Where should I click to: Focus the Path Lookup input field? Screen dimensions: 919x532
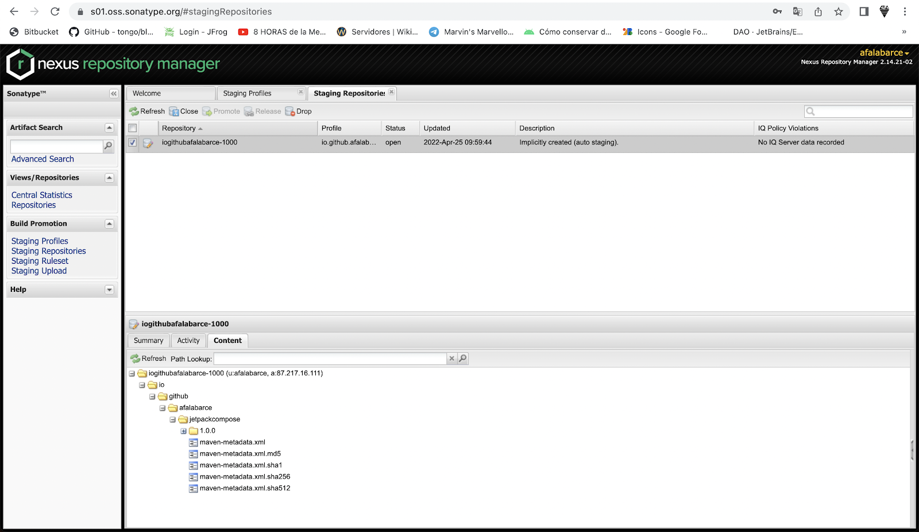330,358
